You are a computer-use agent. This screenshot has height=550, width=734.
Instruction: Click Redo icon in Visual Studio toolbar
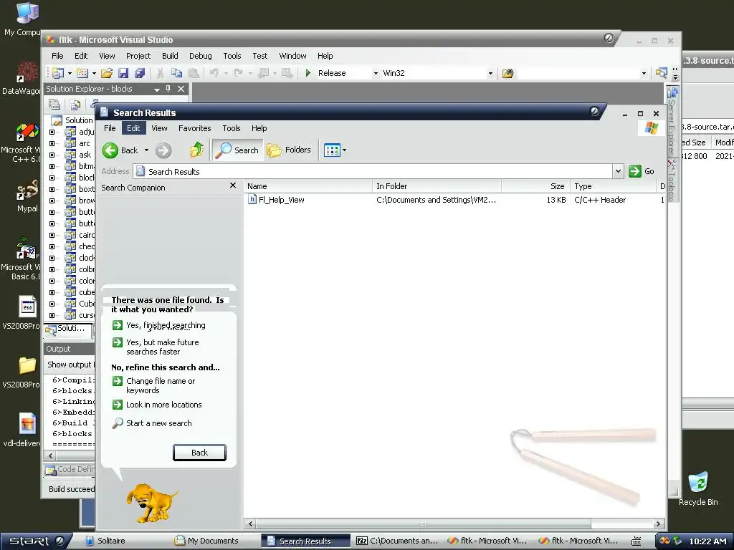(x=238, y=73)
